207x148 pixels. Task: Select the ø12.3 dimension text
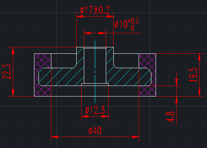95,110
